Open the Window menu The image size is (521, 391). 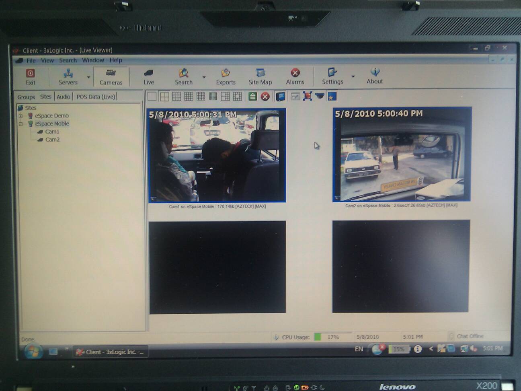[x=93, y=60]
